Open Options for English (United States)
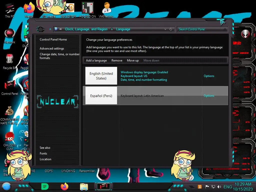The image size is (256, 192). pos(209,76)
